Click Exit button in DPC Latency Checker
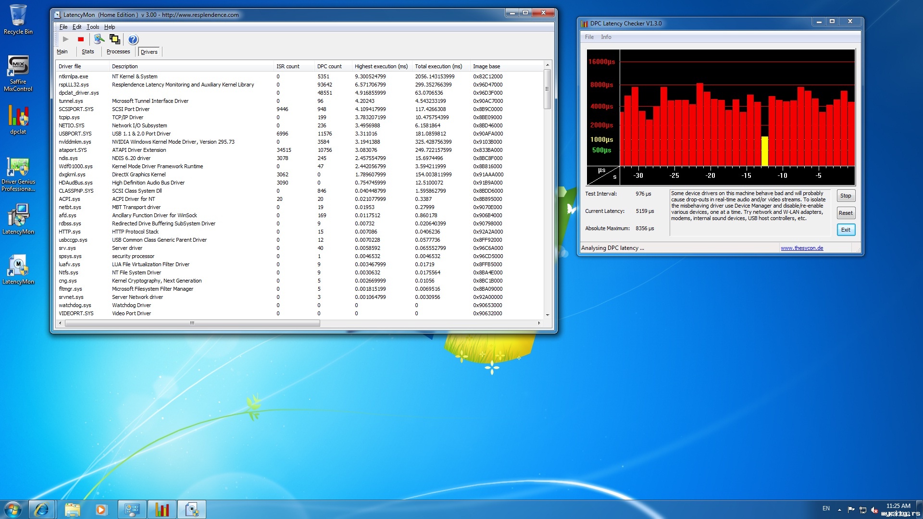This screenshot has height=519, width=923. (846, 230)
